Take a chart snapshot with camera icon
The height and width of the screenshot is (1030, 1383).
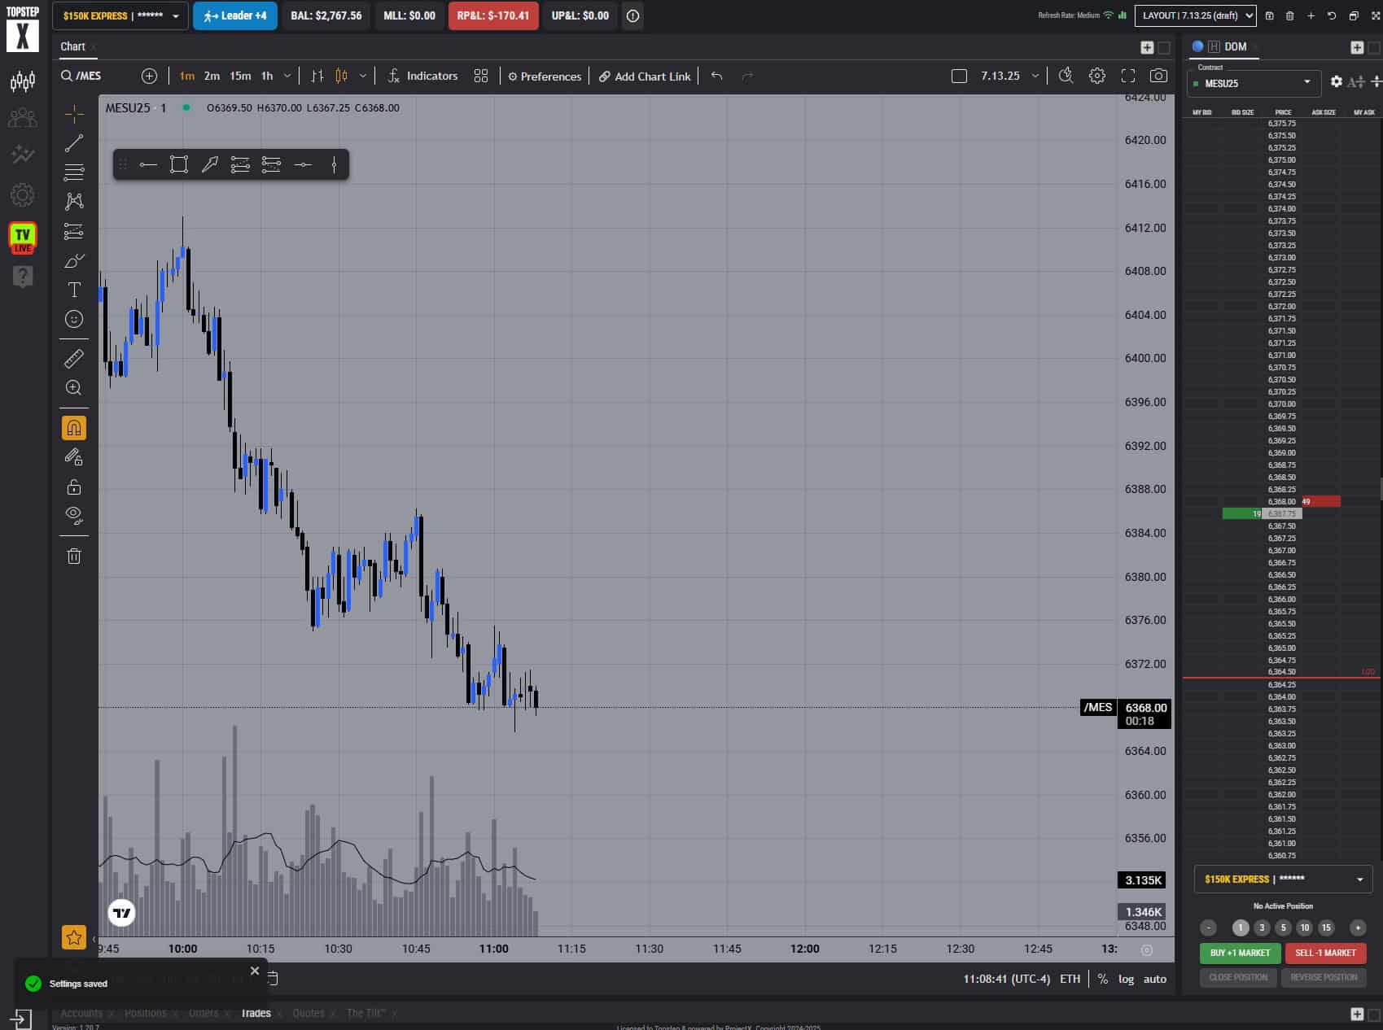[x=1158, y=76]
